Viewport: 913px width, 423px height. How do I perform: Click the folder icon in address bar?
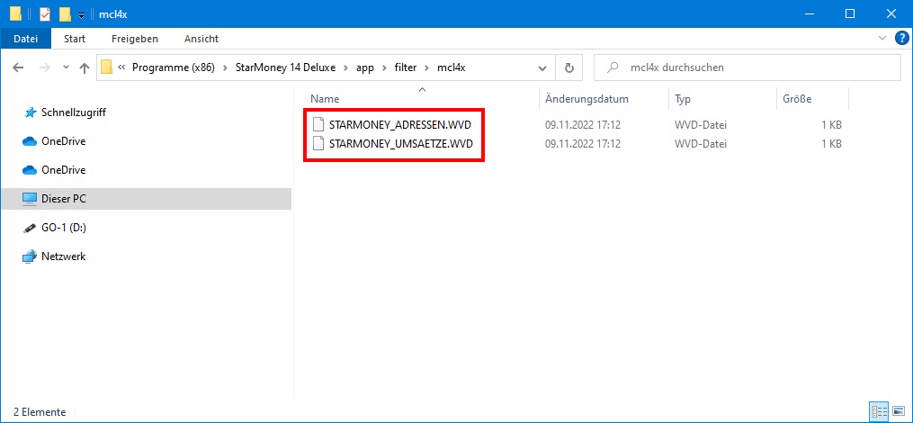click(106, 67)
